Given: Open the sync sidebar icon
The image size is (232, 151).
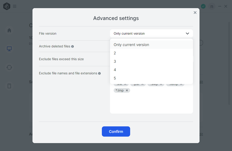Looking at the screenshot, I should 9,67.
